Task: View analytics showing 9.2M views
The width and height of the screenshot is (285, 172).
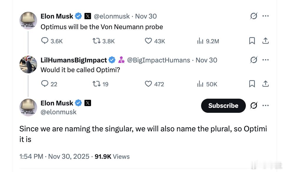Action: tap(200, 41)
